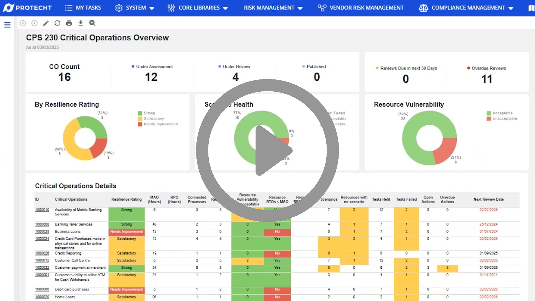Image resolution: width=535 pixels, height=301 pixels.
Task: Select Vendor Risk Management menu
Action: pos(361,8)
